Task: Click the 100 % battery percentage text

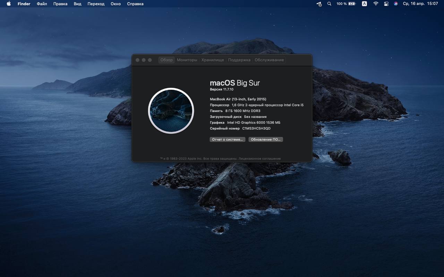Action: (x=342, y=4)
